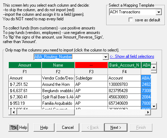The height and width of the screenshot is (138, 167).
Task: Click the 'Berglunds snabbk' vendor cell
Action: coord(58,91)
